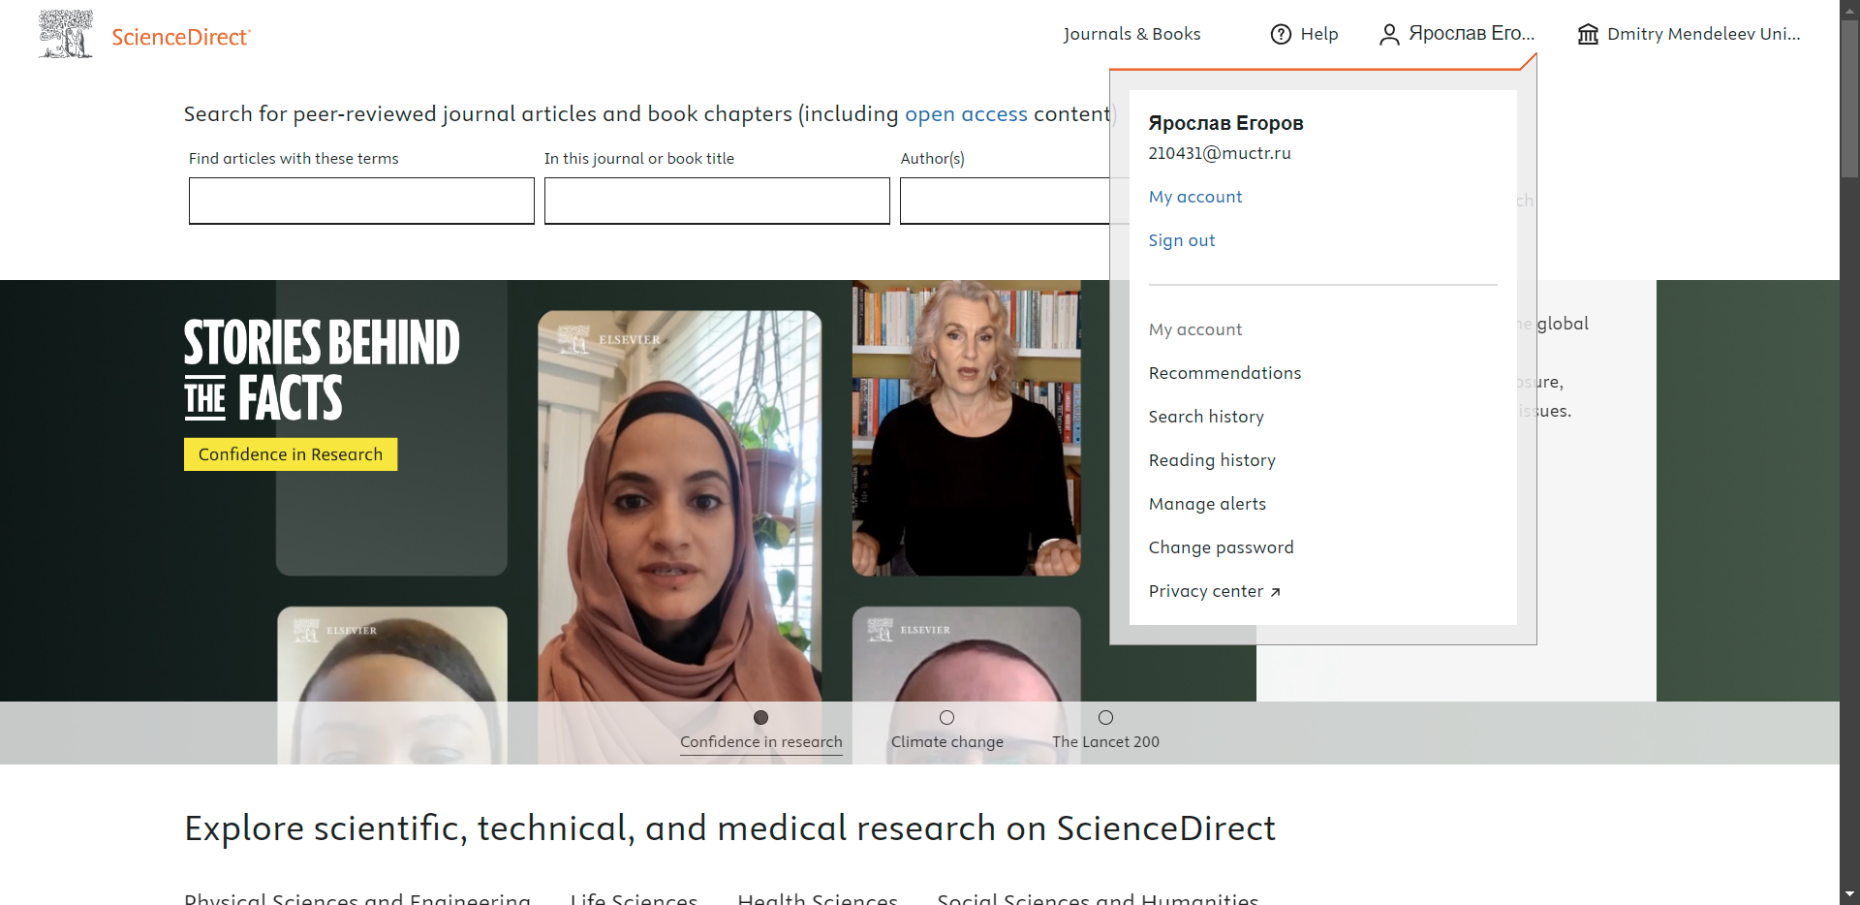Click the vertical scrollbar thumb
1860x905 pixels.
point(1849,99)
